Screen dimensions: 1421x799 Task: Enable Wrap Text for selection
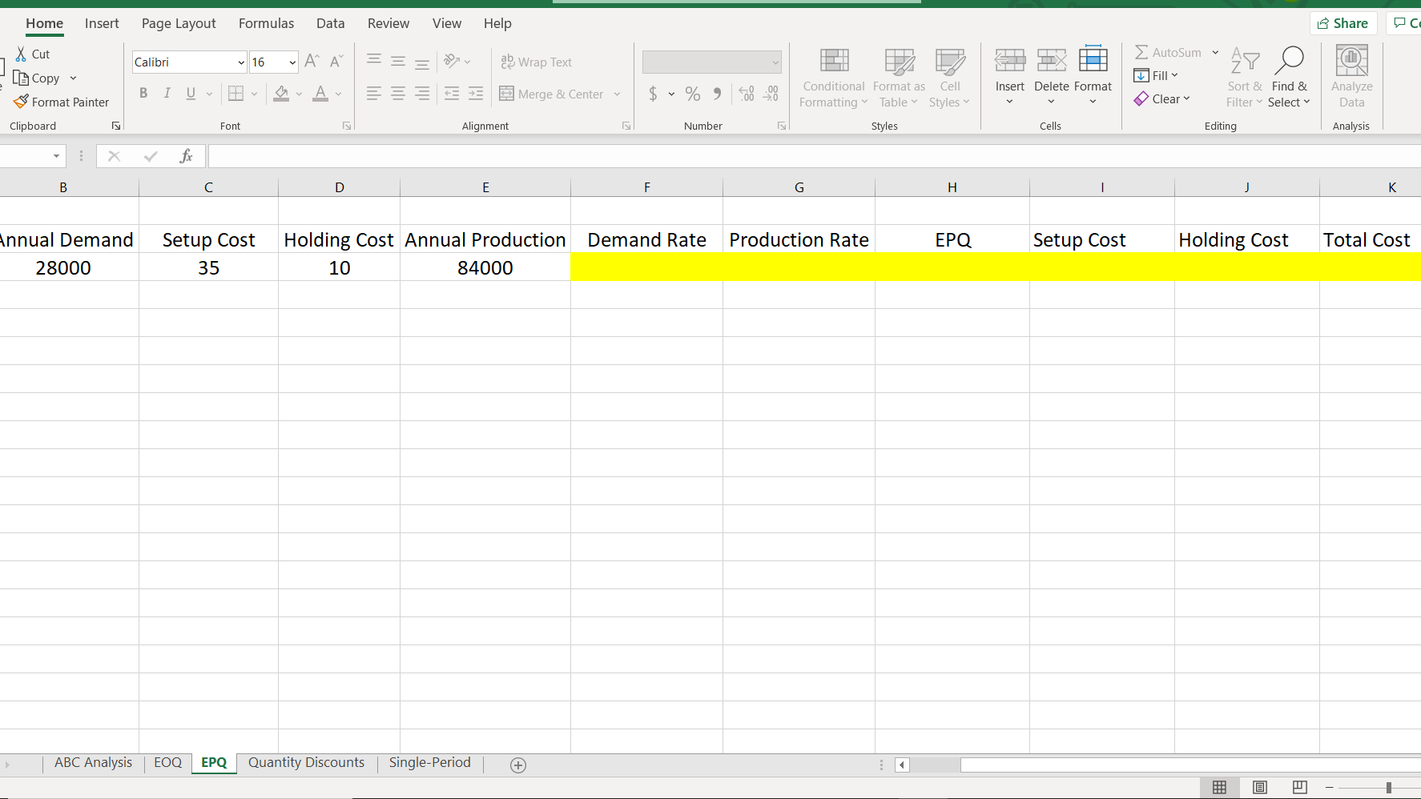coord(537,62)
